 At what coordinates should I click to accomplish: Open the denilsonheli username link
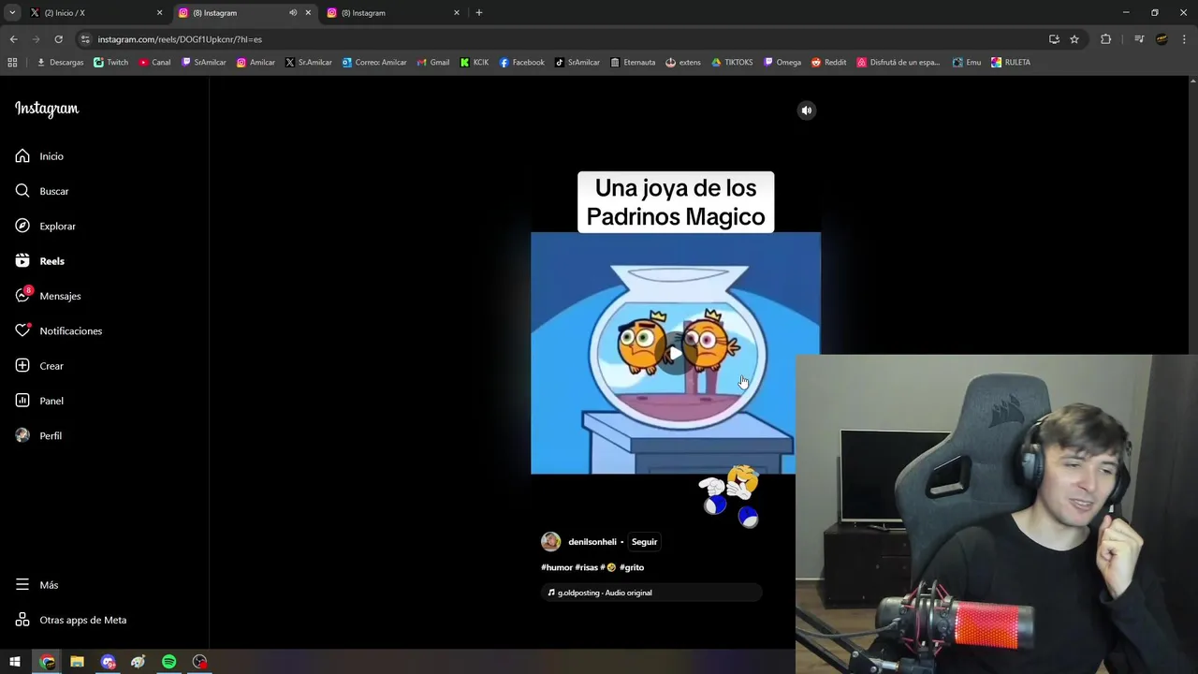(x=592, y=542)
